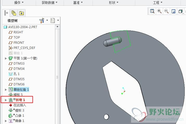Viewport: 186px width, 124px height.
Task: Click the Repaint screen icon
Action: pyautogui.click(x=173, y=11)
